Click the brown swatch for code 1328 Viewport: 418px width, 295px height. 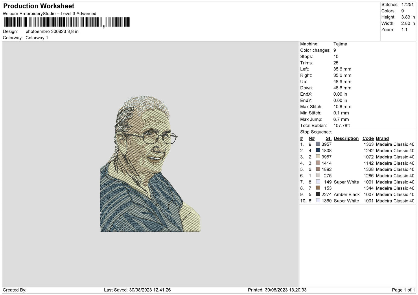[318, 169]
